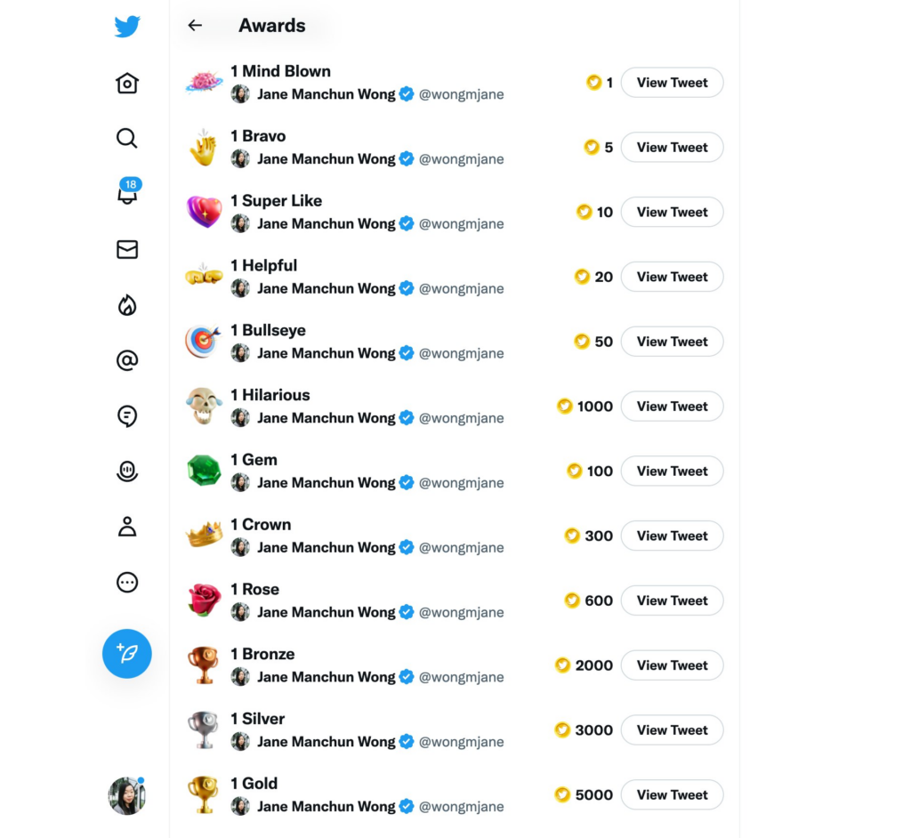Open Search with the magnifier icon
Screen dimensions: 911x838
coord(127,138)
